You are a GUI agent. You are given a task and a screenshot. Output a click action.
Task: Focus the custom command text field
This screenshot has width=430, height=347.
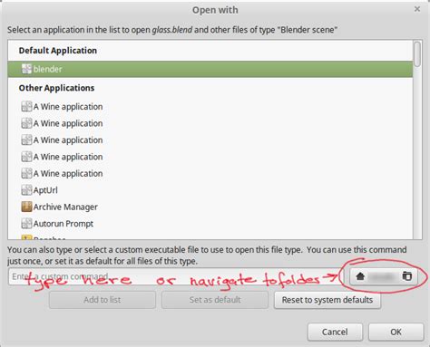176,276
